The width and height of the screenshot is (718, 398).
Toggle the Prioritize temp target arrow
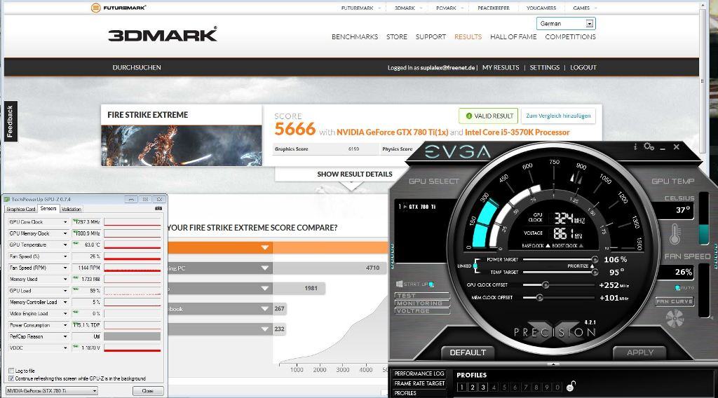[592, 266]
